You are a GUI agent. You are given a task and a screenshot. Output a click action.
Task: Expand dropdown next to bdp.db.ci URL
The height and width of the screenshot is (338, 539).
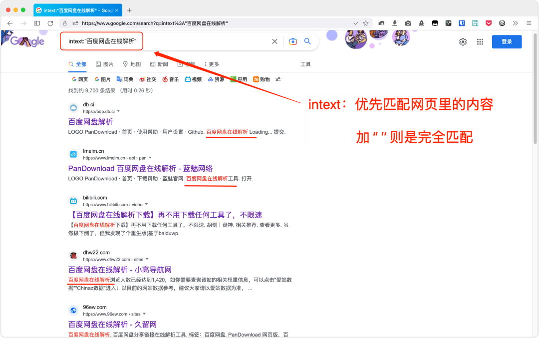[x=119, y=111]
